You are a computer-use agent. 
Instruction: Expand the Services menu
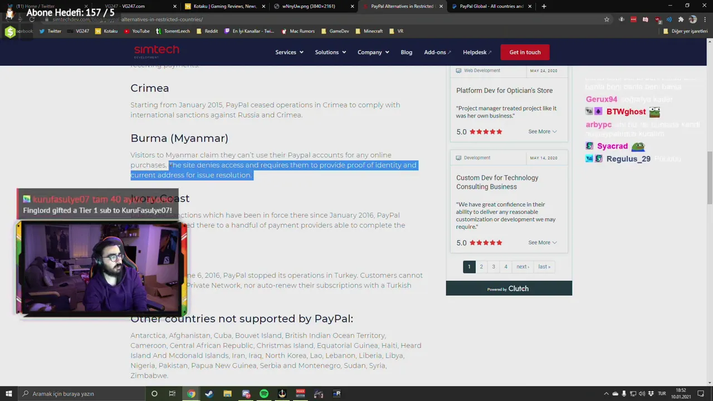[x=289, y=52]
